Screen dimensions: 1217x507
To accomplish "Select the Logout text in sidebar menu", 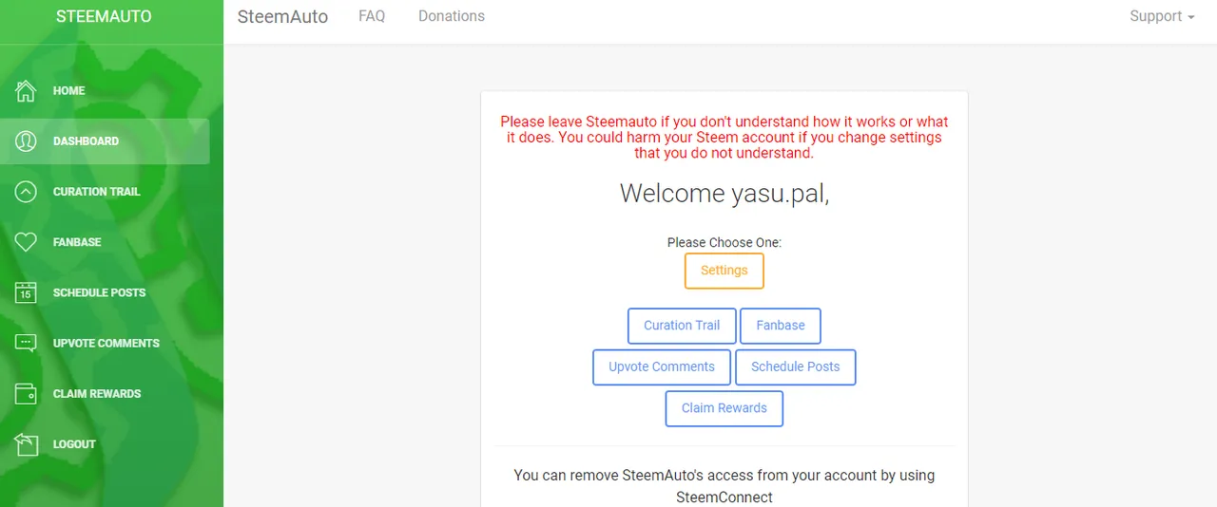I will [x=74, y=444].
